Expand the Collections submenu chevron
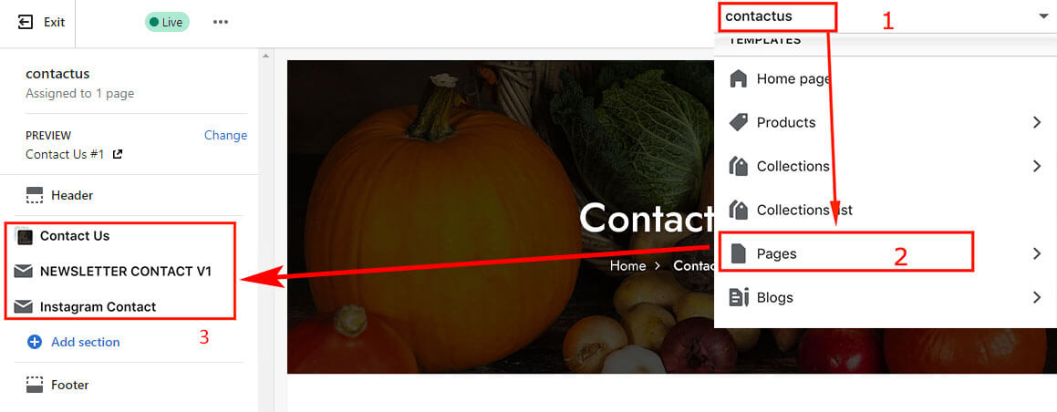1057x412 pixels. [x=1037, y=166]
